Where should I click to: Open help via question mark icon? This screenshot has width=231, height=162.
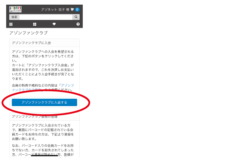point(78,24)
